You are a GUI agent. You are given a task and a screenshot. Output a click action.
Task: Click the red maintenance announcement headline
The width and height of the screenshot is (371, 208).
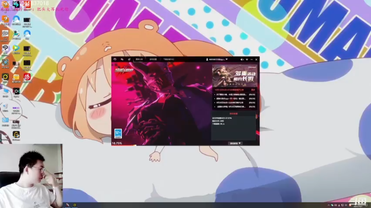click(229, 90)
